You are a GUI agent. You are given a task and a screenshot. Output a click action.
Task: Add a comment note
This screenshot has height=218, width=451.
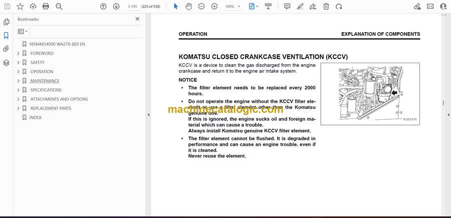tap(287, 7)
